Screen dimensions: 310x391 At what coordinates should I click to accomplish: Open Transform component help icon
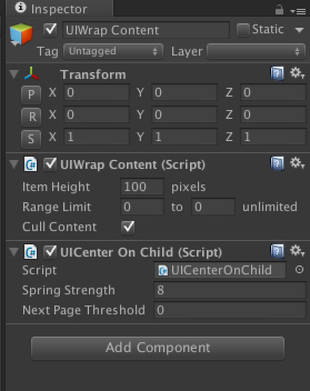tap(277, 73)
